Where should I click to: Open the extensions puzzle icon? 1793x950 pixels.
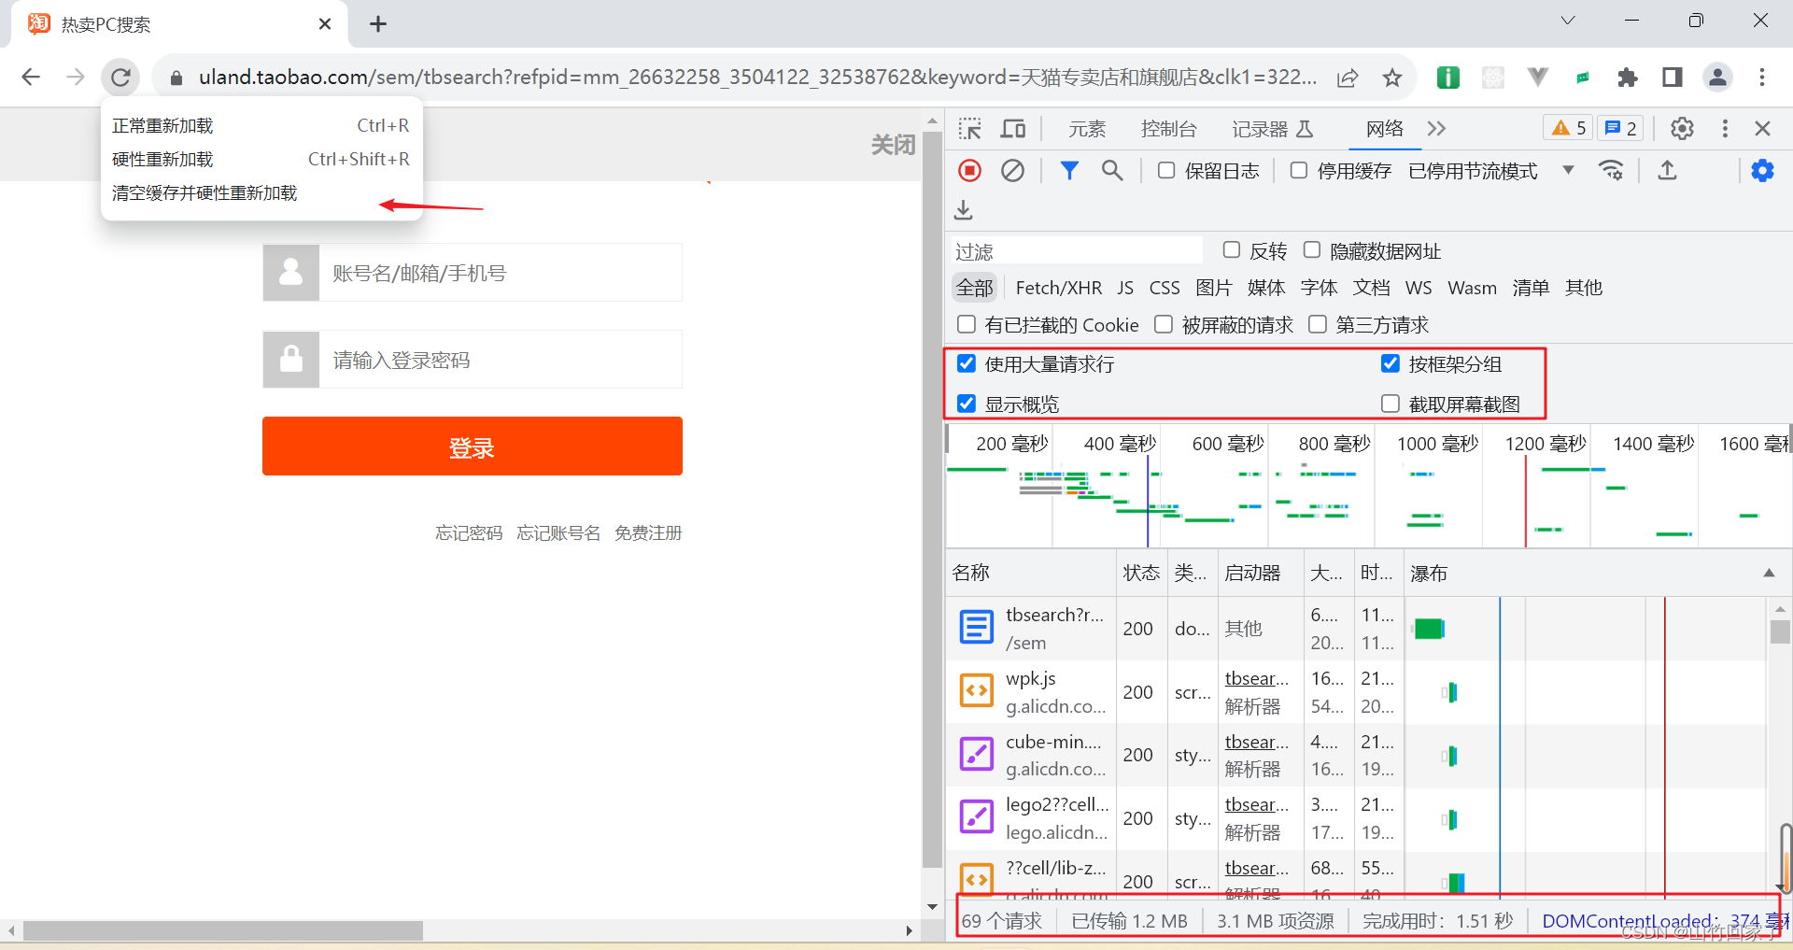point(1628,78)
